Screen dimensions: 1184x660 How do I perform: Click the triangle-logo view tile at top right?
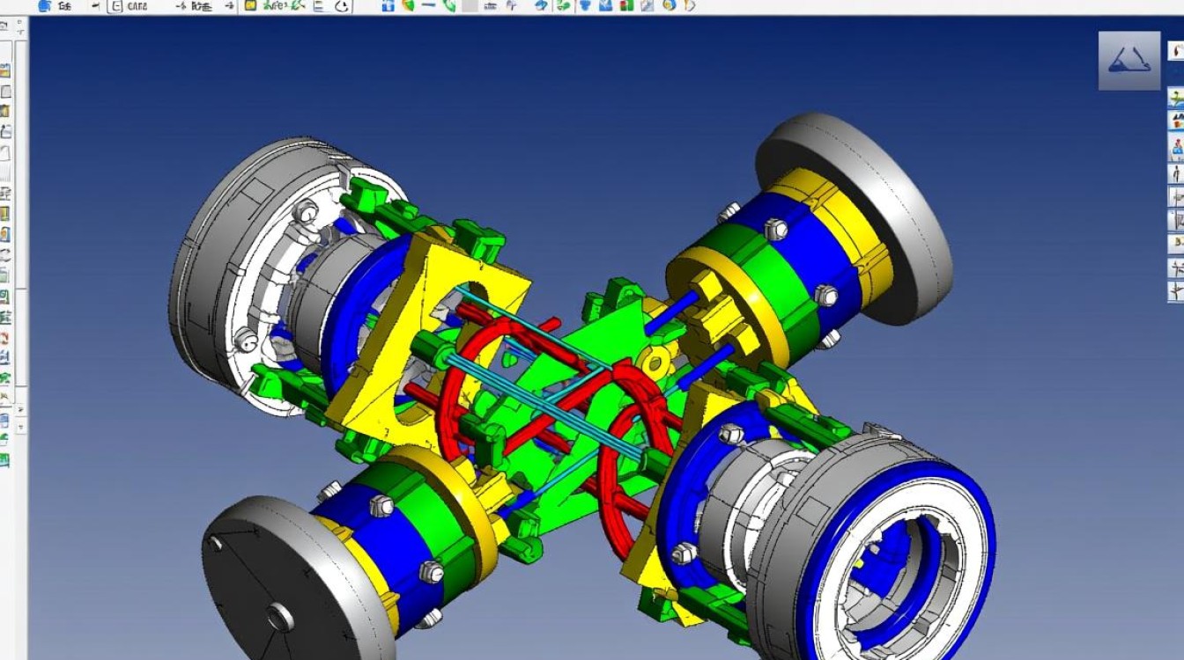tap(1129, 61)
